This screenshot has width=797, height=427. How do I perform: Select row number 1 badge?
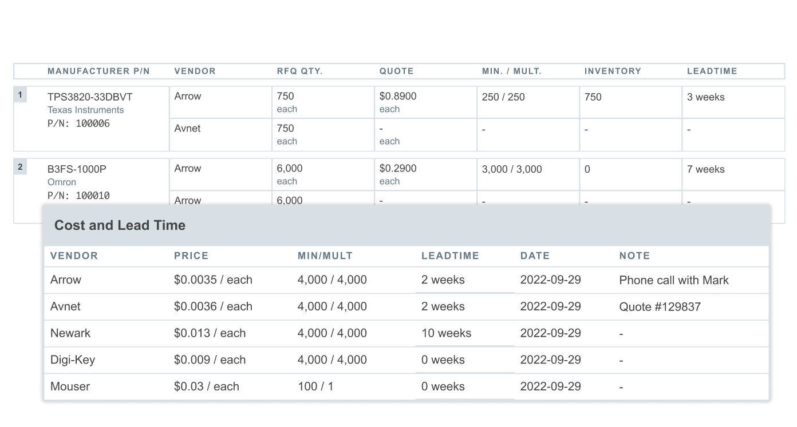[x=20, y=95]
